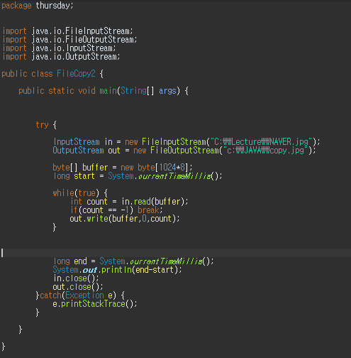351x358 pixels.
Task: Click 'int count' declaration
Action: point(89,202)
